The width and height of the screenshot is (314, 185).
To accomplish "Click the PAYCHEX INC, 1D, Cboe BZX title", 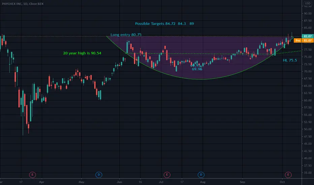I will (x=23, y=4).
